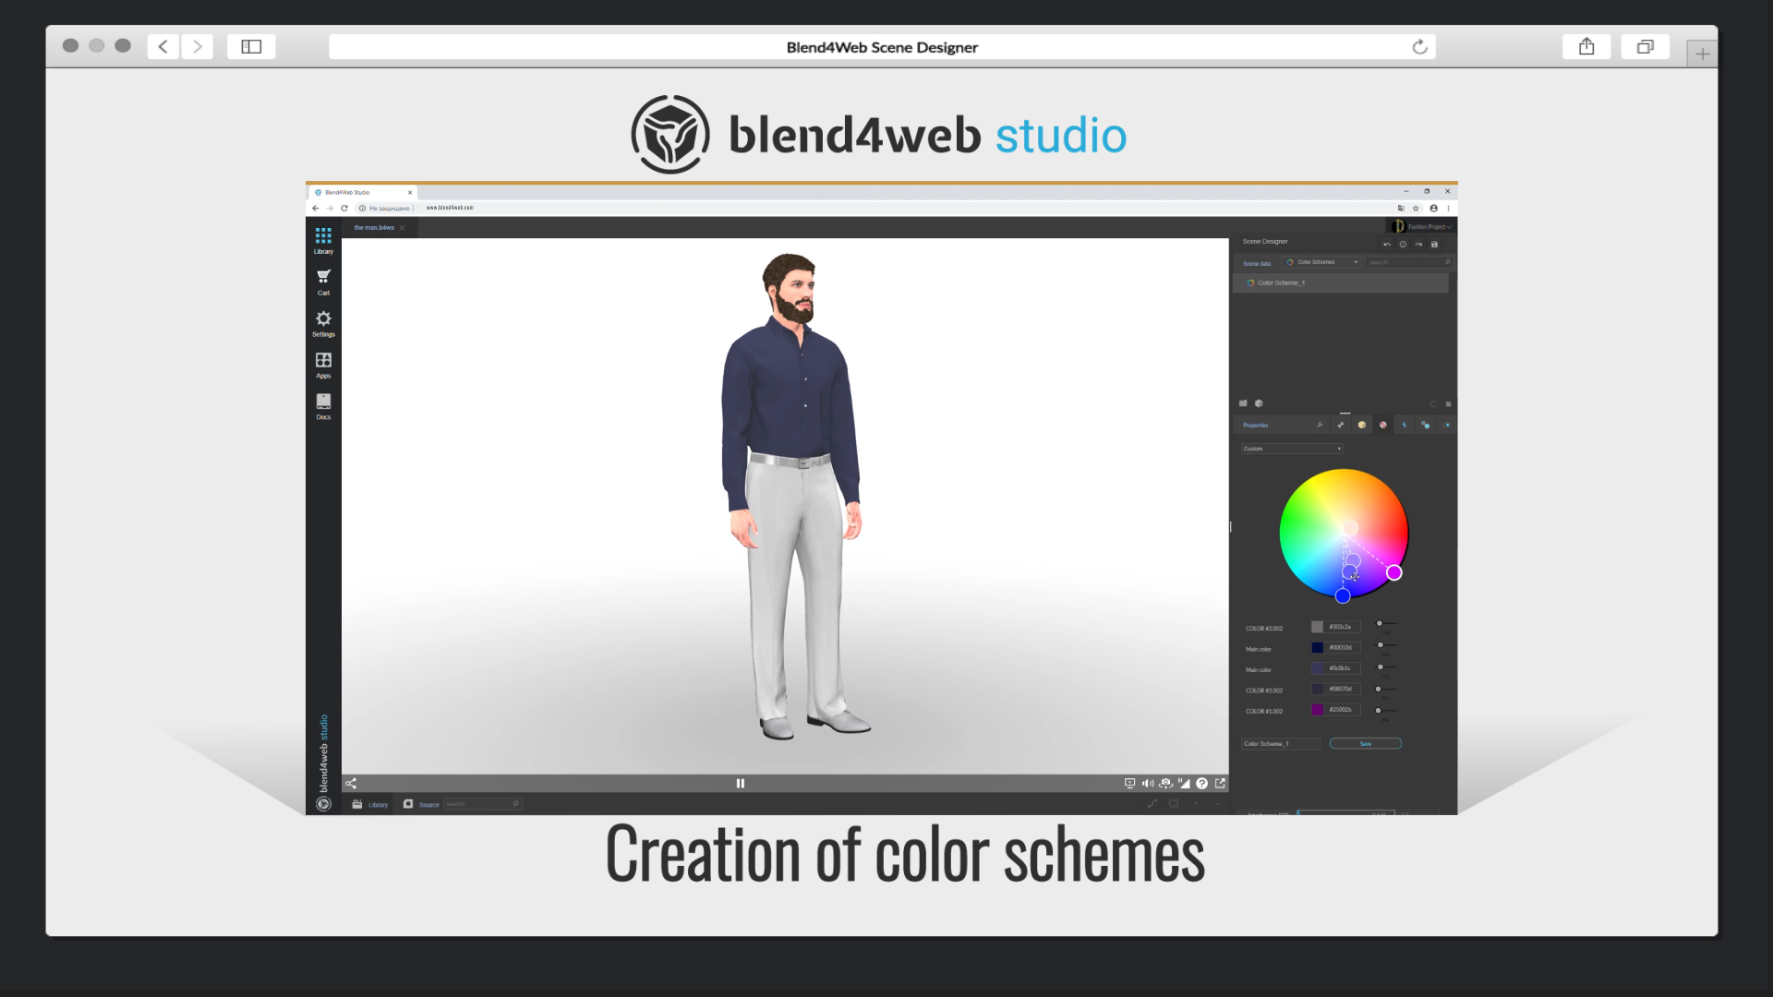This screenshot has height=997, width=1773.
Task: Click the dark swatch #08070d
Action: [1318, 689]
